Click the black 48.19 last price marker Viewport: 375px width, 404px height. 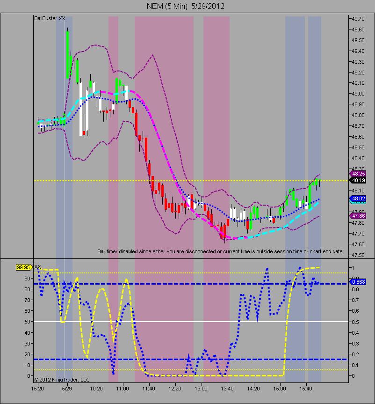click(358, 180)
